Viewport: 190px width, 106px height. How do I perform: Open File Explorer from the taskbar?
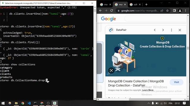point(16,103)
